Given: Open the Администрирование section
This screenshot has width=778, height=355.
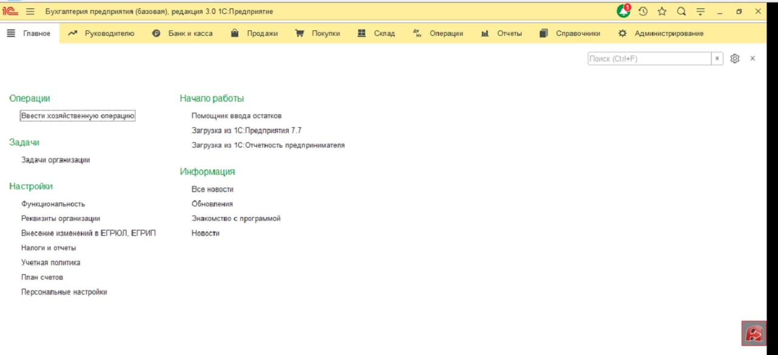Looking at the screenshot, I should pos(669,33).
